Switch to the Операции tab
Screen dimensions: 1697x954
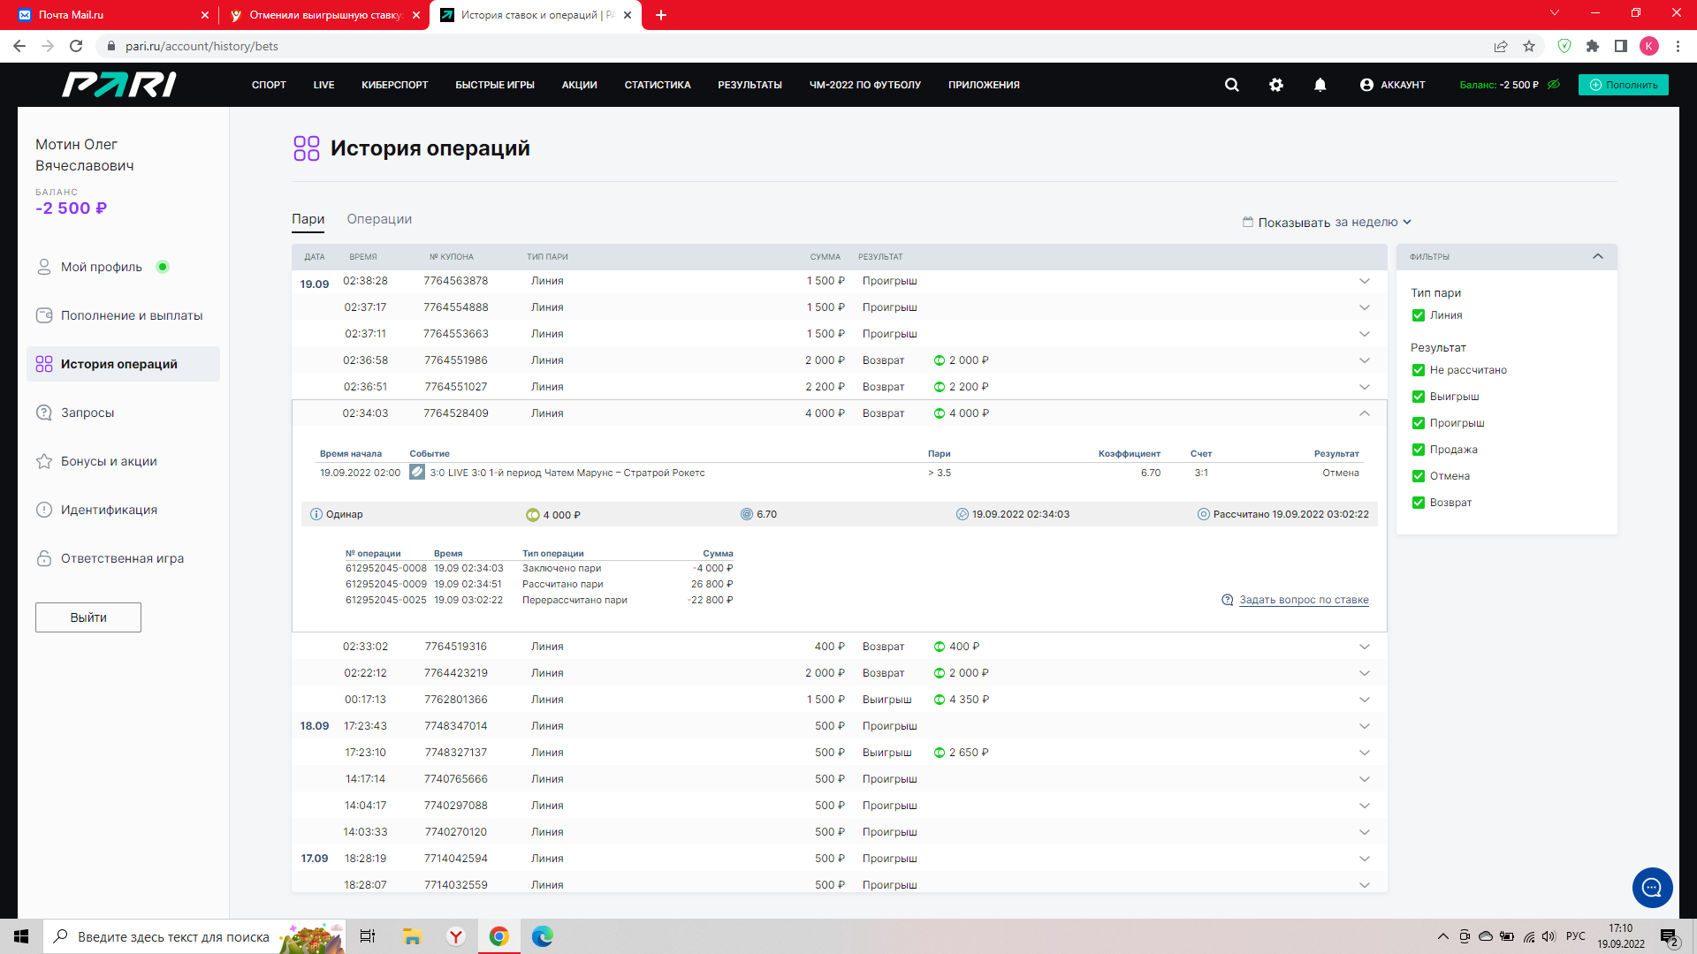click(379, 219)
